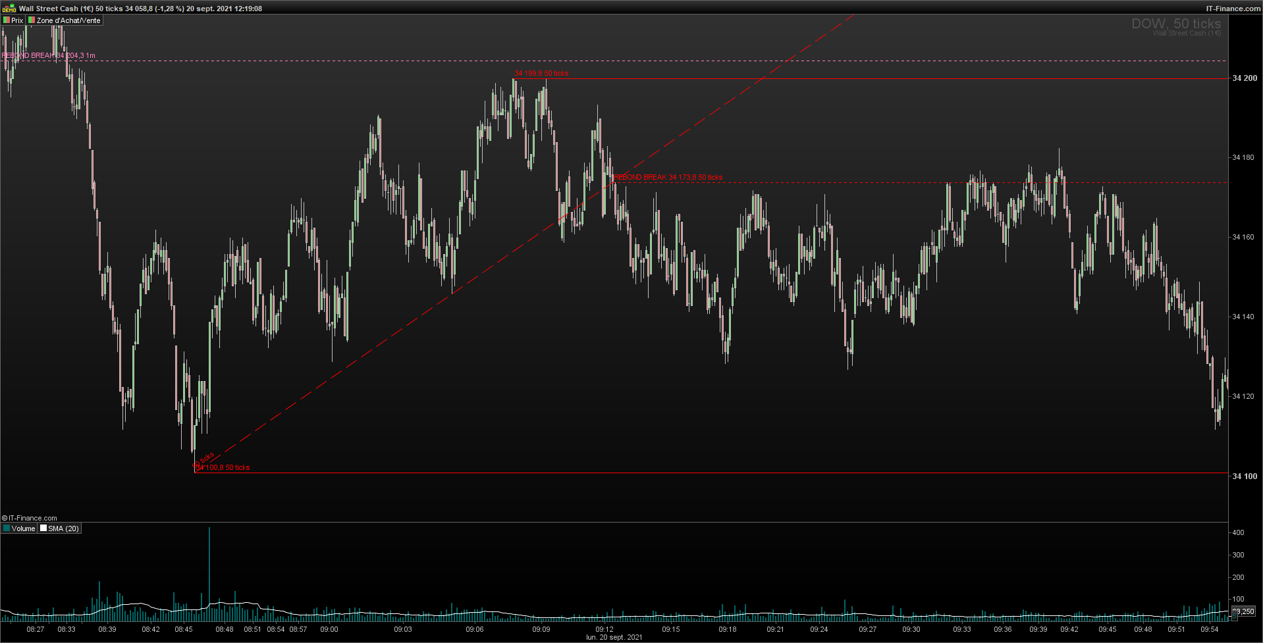The height and width of the screenshot is (643, 1263).
Task: Click the 400 volume axis label
Action: (x=1238, y=532)
